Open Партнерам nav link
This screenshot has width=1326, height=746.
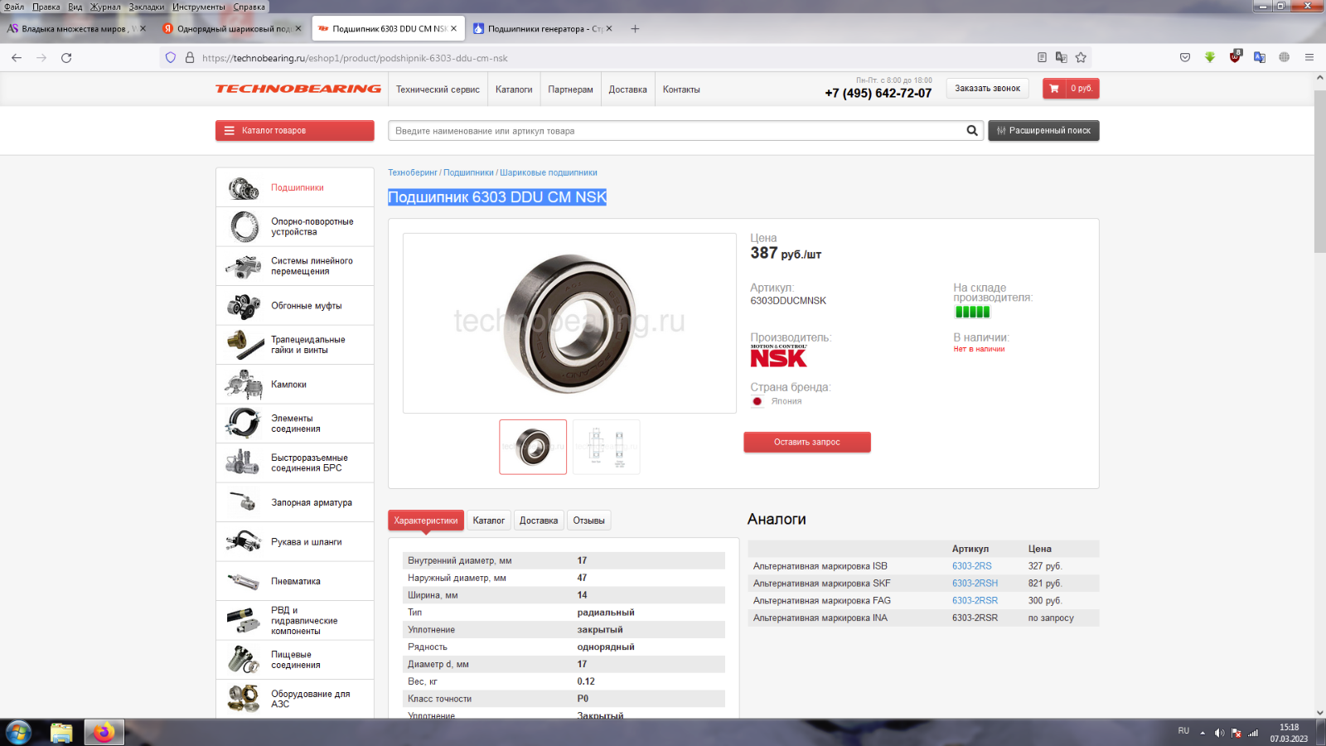point(570,90)
